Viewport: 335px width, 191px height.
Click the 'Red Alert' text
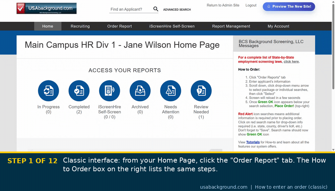pos(245,114)
